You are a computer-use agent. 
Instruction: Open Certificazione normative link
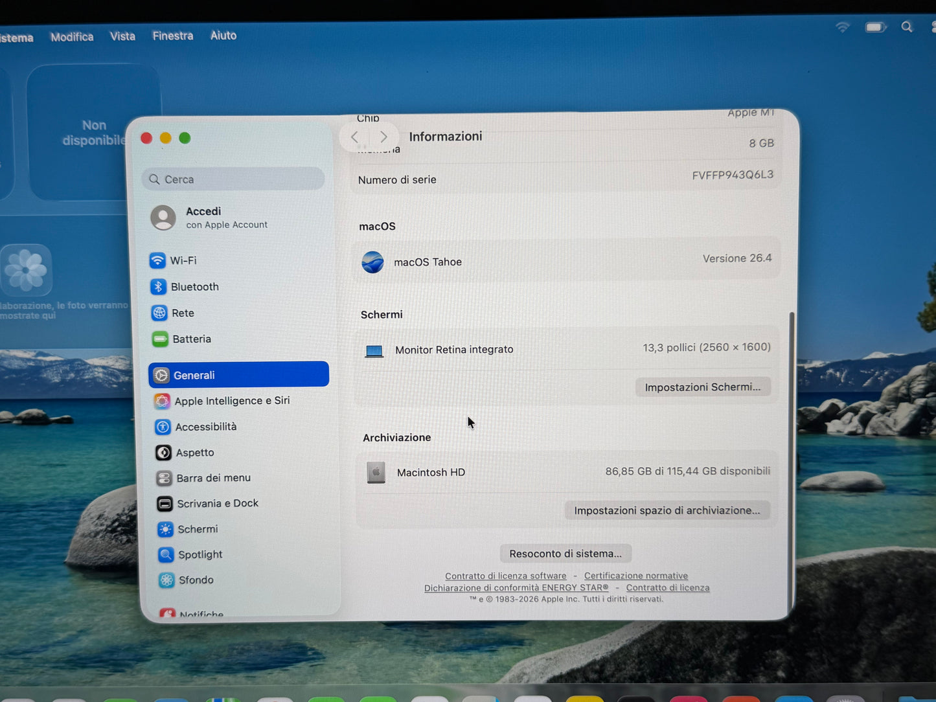click(636, 576)
